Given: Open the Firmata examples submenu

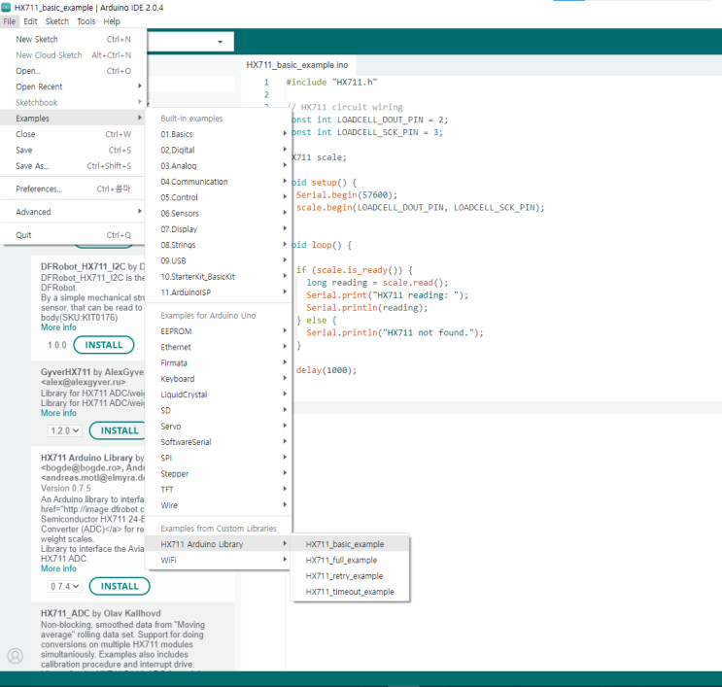Looking at the screenshot, I should point(219,362).
